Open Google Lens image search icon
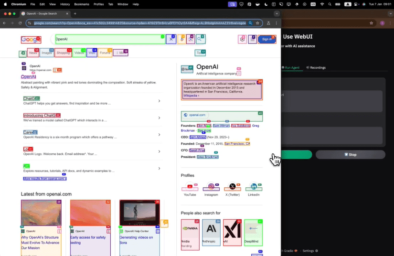The width and height of the screenshot is (394, 256). [191, 39]
